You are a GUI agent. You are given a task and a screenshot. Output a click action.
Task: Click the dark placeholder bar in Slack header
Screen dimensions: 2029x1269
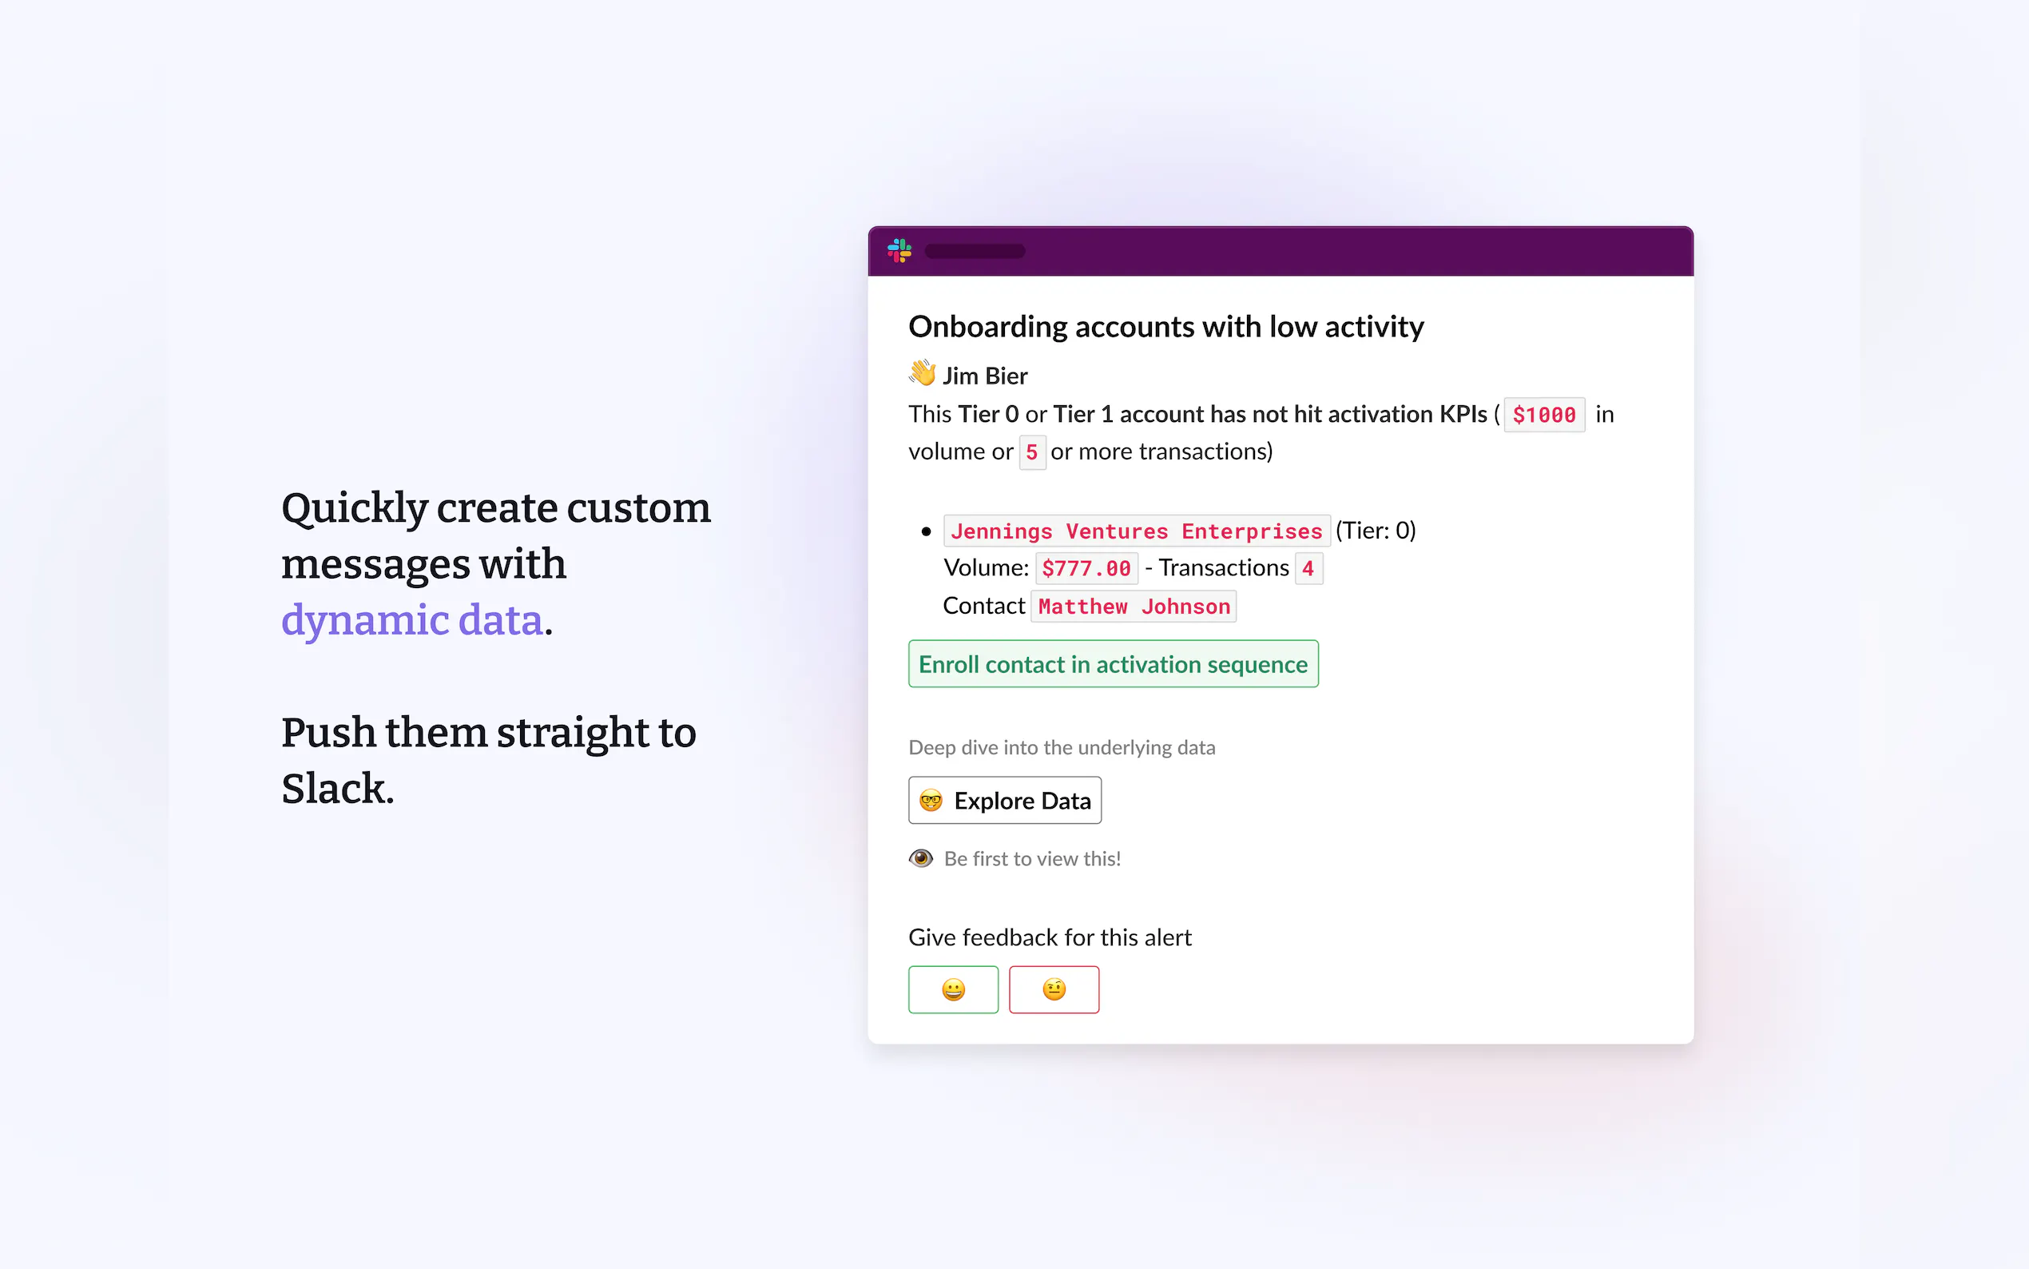975,251
